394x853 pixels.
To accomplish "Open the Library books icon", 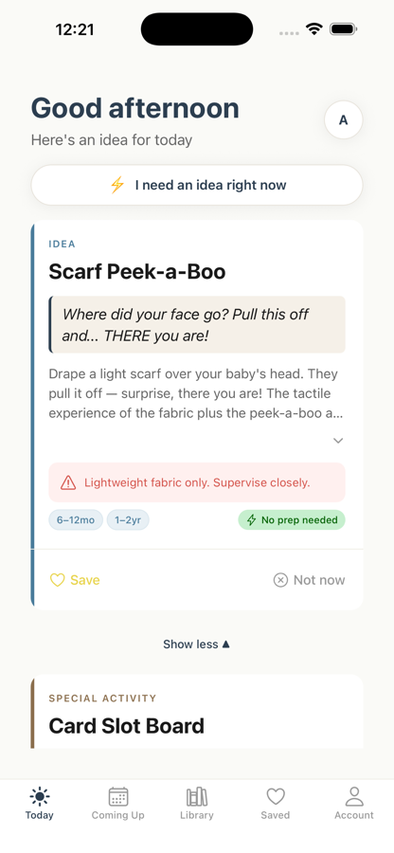I will click(197, 797).
